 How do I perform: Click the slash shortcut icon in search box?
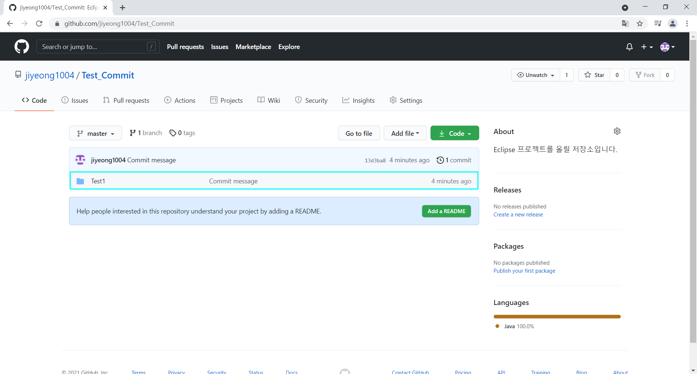(151, 46)
